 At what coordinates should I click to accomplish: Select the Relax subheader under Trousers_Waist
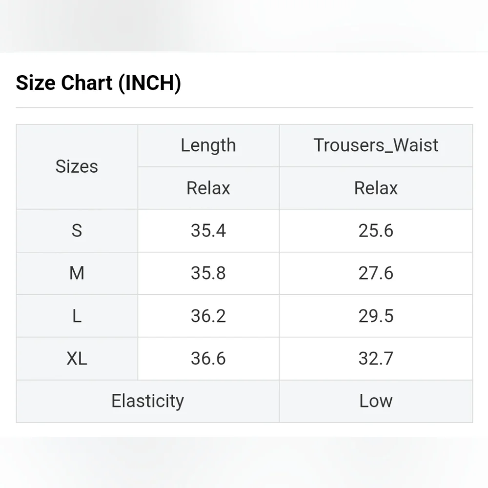click(x=376, y=188)
